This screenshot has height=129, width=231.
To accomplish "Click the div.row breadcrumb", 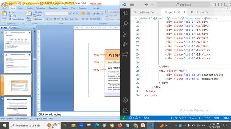I will [x=211, y=18].
